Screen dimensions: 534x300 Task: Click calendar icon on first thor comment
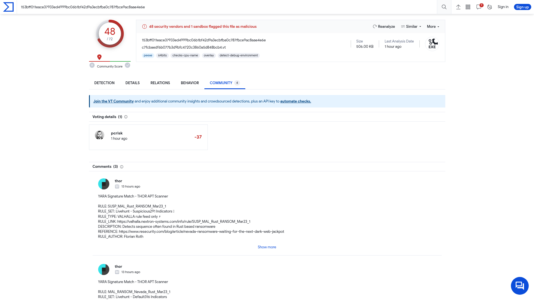point(117,186)
